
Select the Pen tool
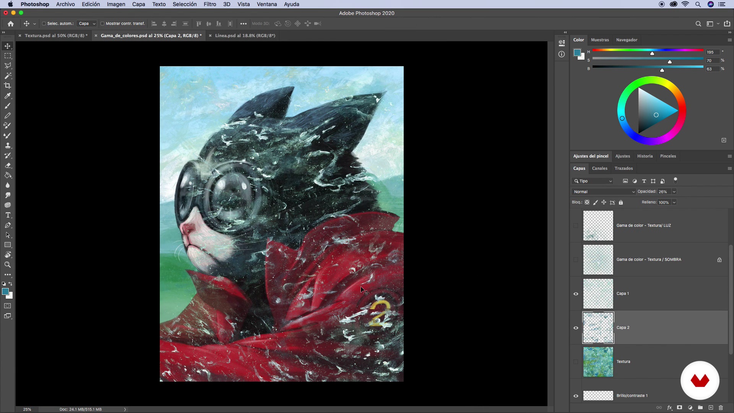tap(8, 225)
